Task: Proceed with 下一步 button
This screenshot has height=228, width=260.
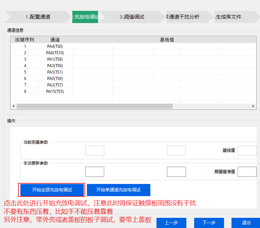Action: pos(209,223)
